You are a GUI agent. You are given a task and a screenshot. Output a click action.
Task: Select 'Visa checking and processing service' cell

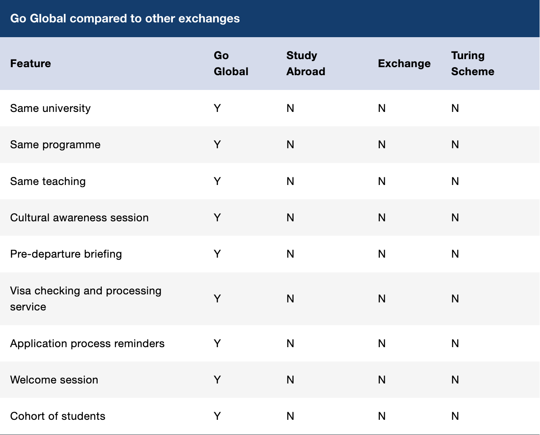(x=86, y=299)
